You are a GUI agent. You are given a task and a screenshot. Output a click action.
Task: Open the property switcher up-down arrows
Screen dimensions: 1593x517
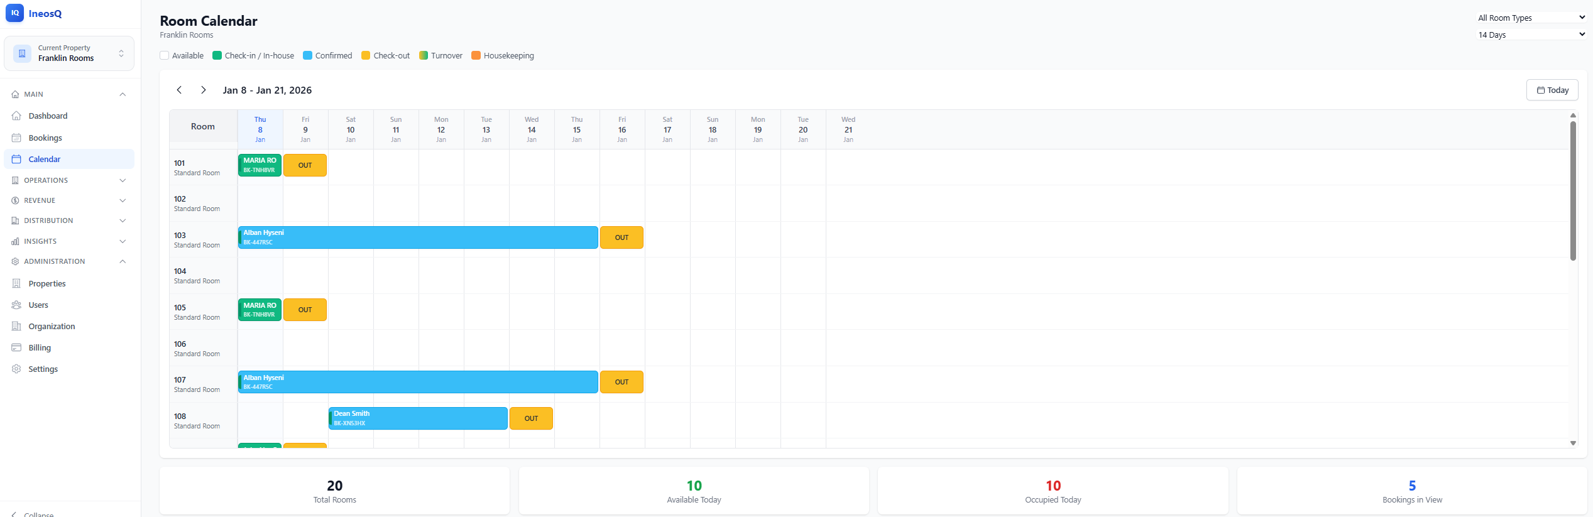tap(121, 53)
